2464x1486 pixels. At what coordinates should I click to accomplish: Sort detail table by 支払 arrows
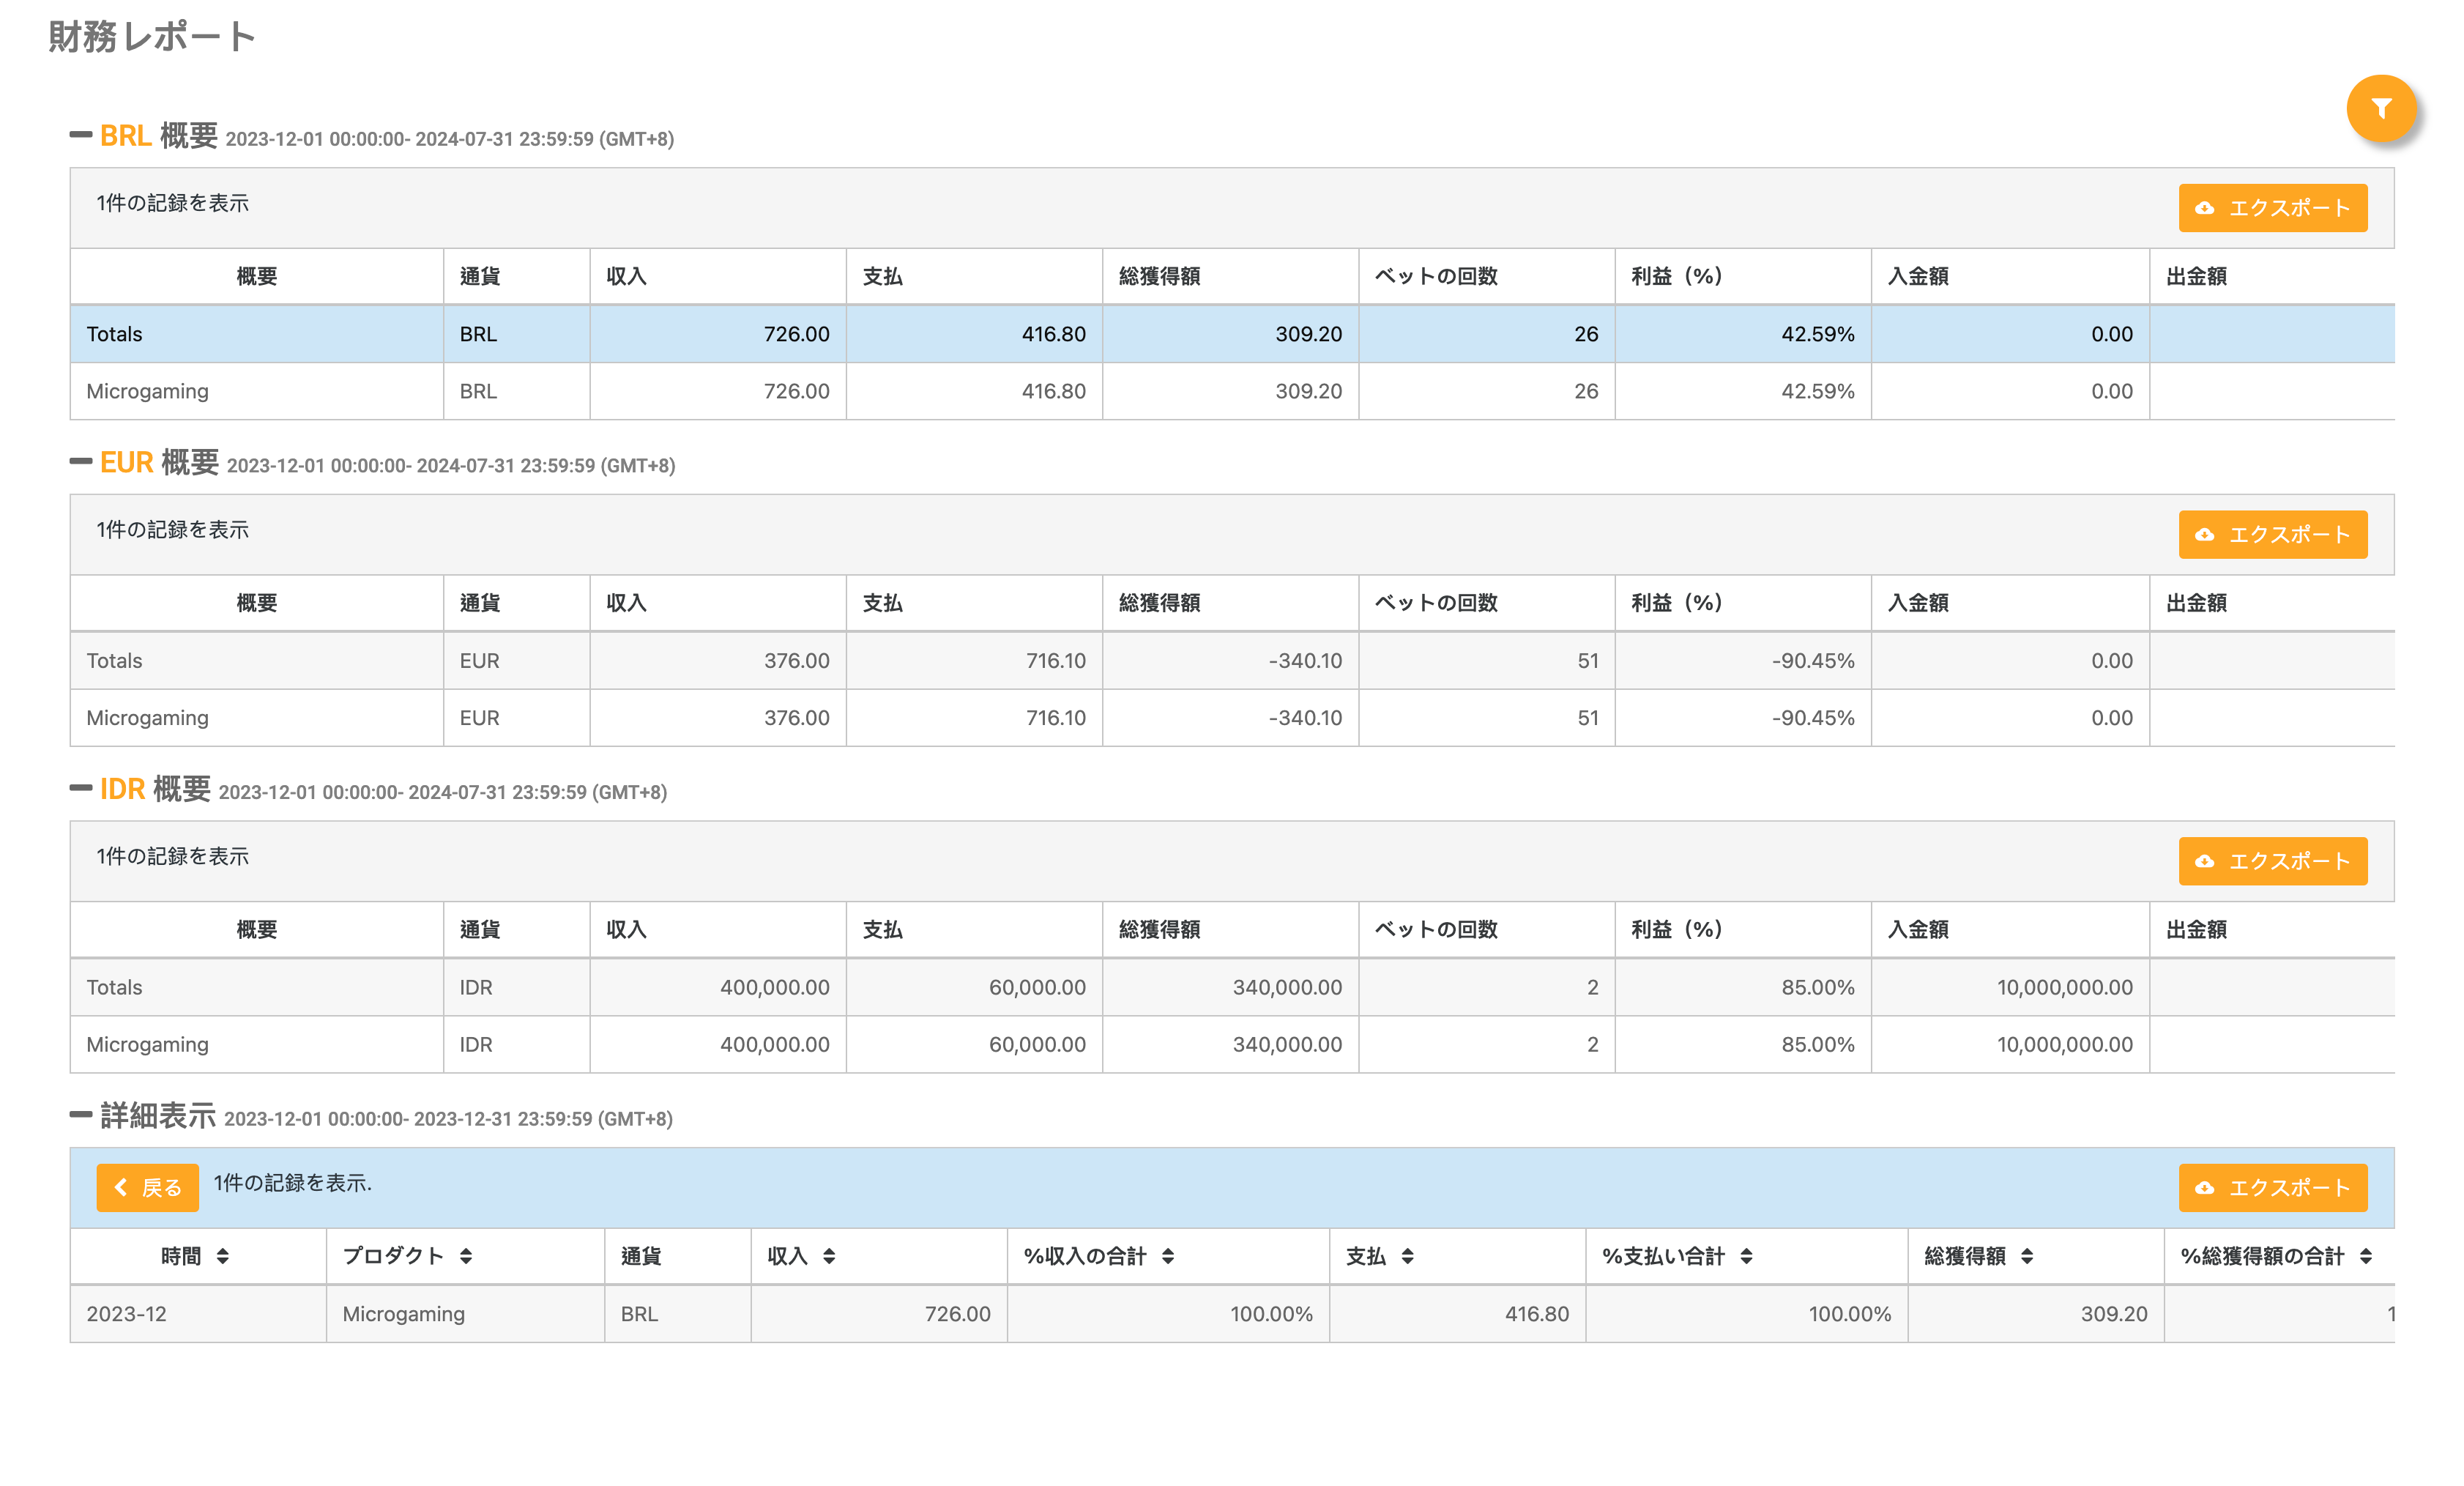(1407, 1256)
